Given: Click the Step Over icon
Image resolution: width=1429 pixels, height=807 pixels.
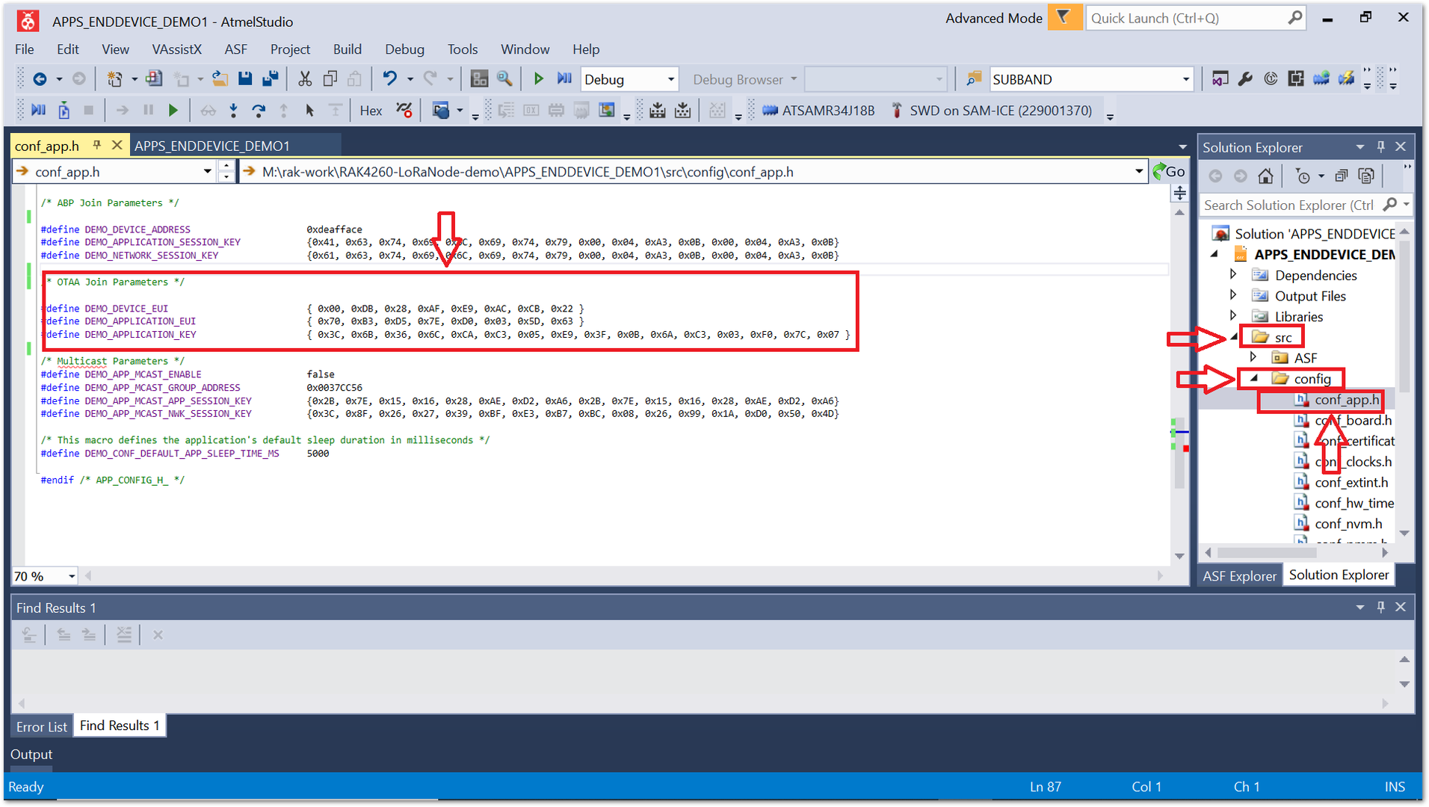Looking at the screenshot, I should click(x=259, y=111).
